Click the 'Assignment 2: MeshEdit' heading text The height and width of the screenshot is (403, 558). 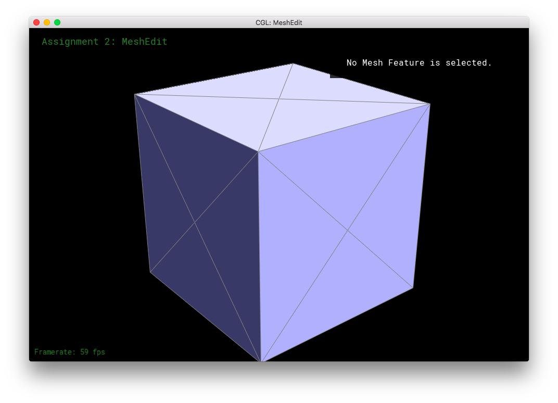[x=105, y=42]
